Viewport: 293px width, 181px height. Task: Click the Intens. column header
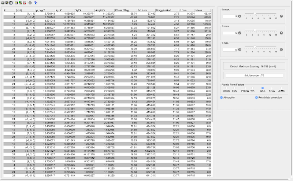pos(203,10)
